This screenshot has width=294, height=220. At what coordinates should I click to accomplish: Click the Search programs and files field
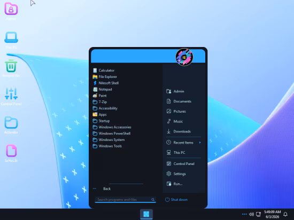pyautogui.click(x=126, y=200)
